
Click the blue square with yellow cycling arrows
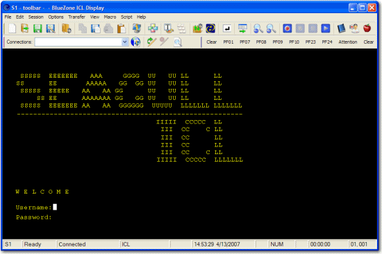click(210, 28)
